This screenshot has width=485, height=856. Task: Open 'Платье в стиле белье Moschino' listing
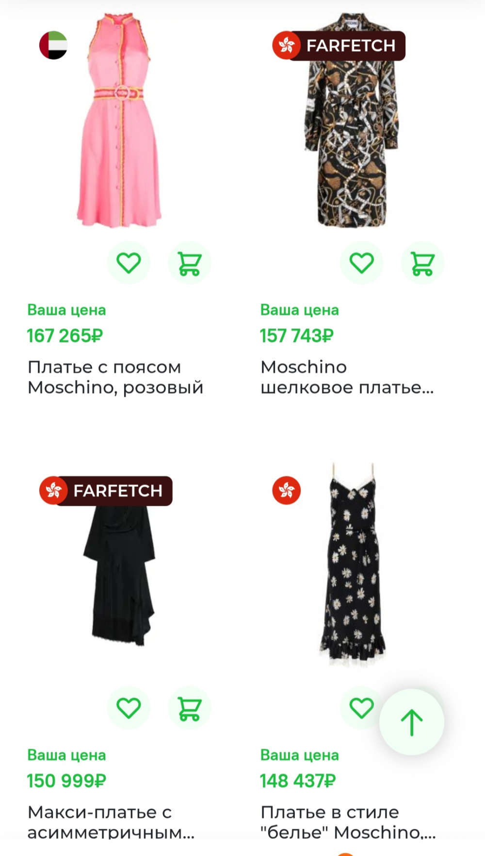click(x=345, y=822)
